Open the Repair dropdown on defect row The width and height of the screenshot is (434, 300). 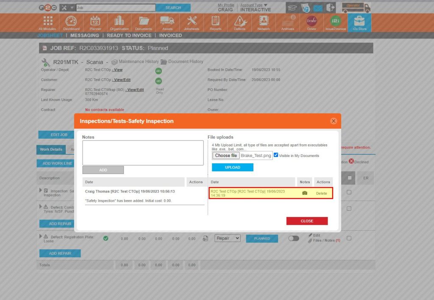(227, 238)
